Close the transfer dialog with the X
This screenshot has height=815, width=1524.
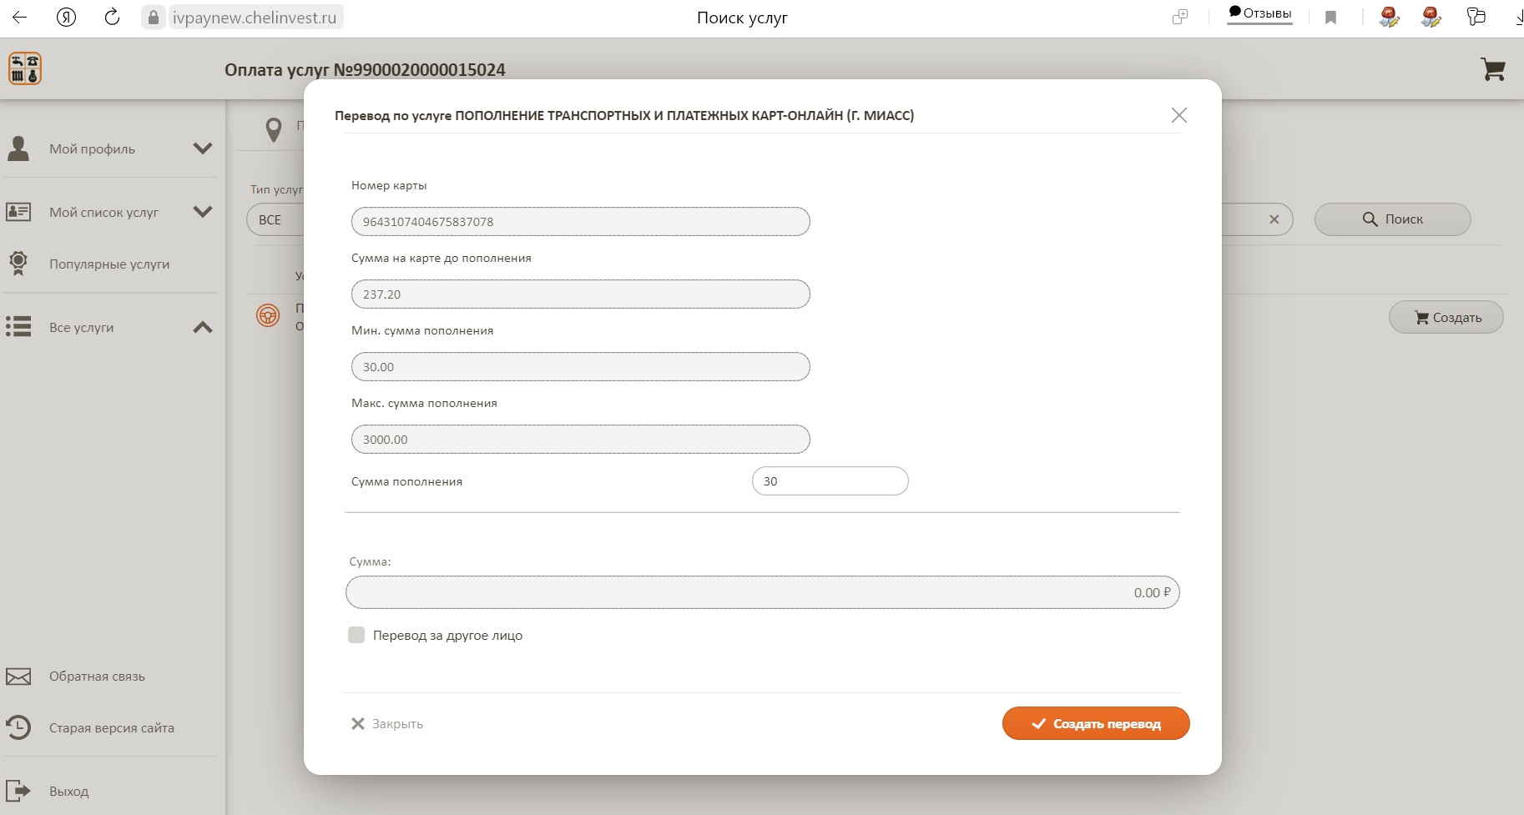pos(1178,115)
